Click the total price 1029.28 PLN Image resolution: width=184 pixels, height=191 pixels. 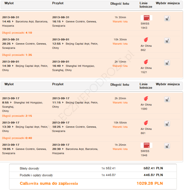pyautogui.click(x=149, y=183)
